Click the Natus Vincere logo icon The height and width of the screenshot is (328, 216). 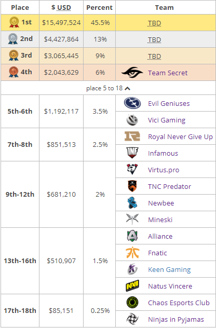coord(132,286)
